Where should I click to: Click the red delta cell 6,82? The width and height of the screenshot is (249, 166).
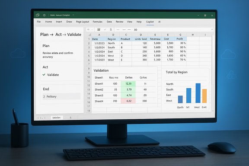click(129, 101)
